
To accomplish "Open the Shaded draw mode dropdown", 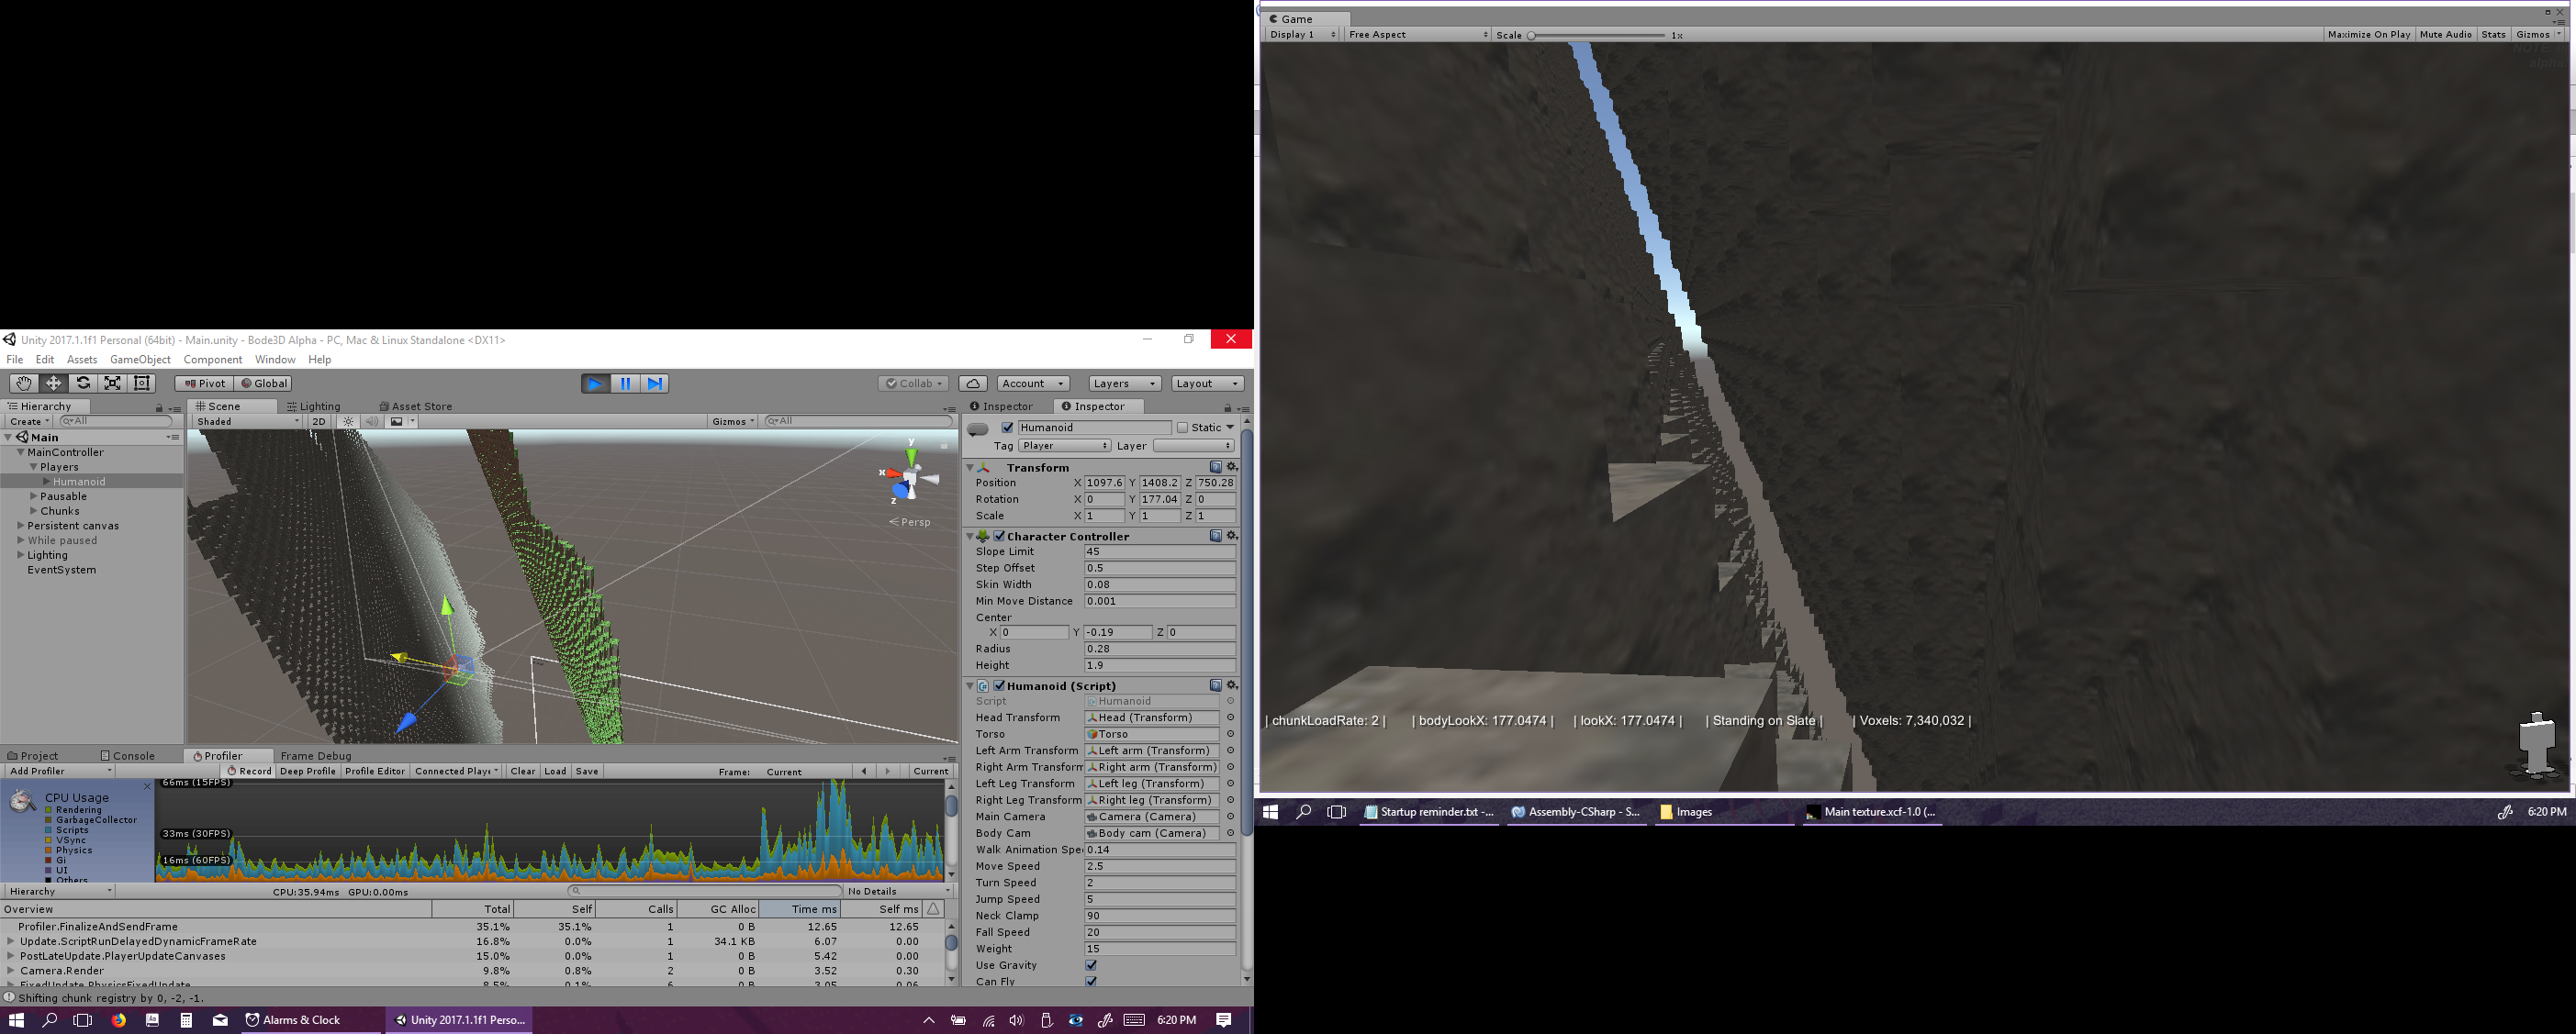I will (247, 422).
